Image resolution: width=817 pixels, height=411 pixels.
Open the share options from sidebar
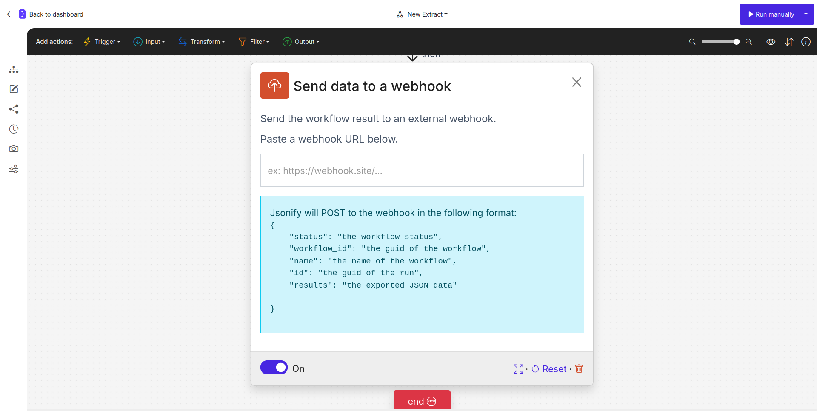click(x=14, y=109)
